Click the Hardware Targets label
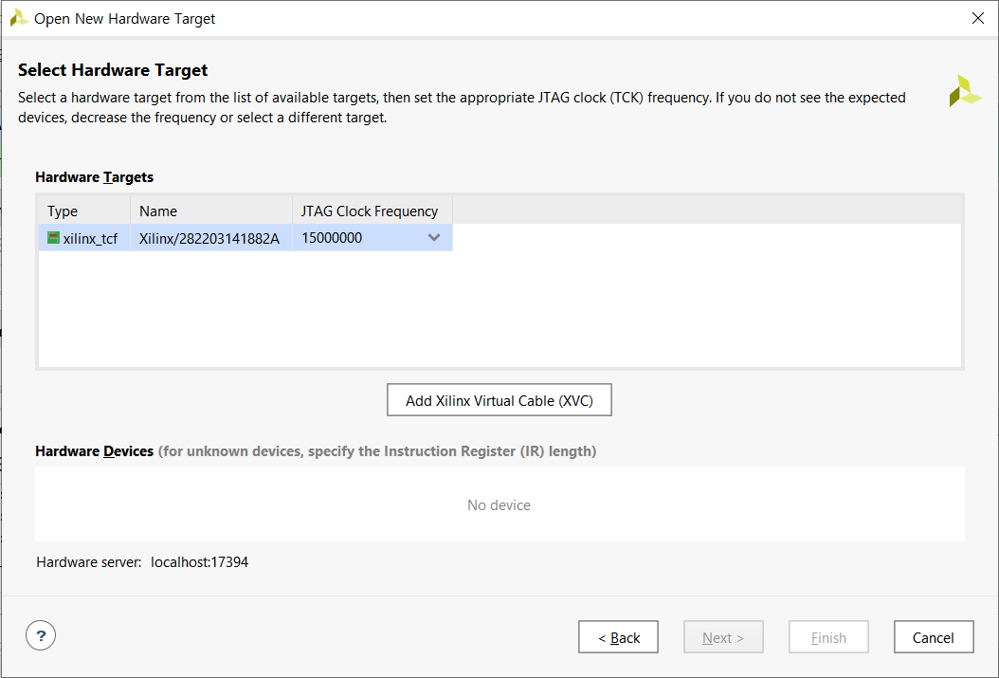999x678 pixels. [94, 177]
